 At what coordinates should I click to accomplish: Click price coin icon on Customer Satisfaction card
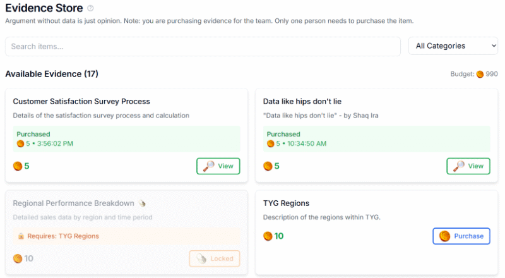click(x=18, y=166)
